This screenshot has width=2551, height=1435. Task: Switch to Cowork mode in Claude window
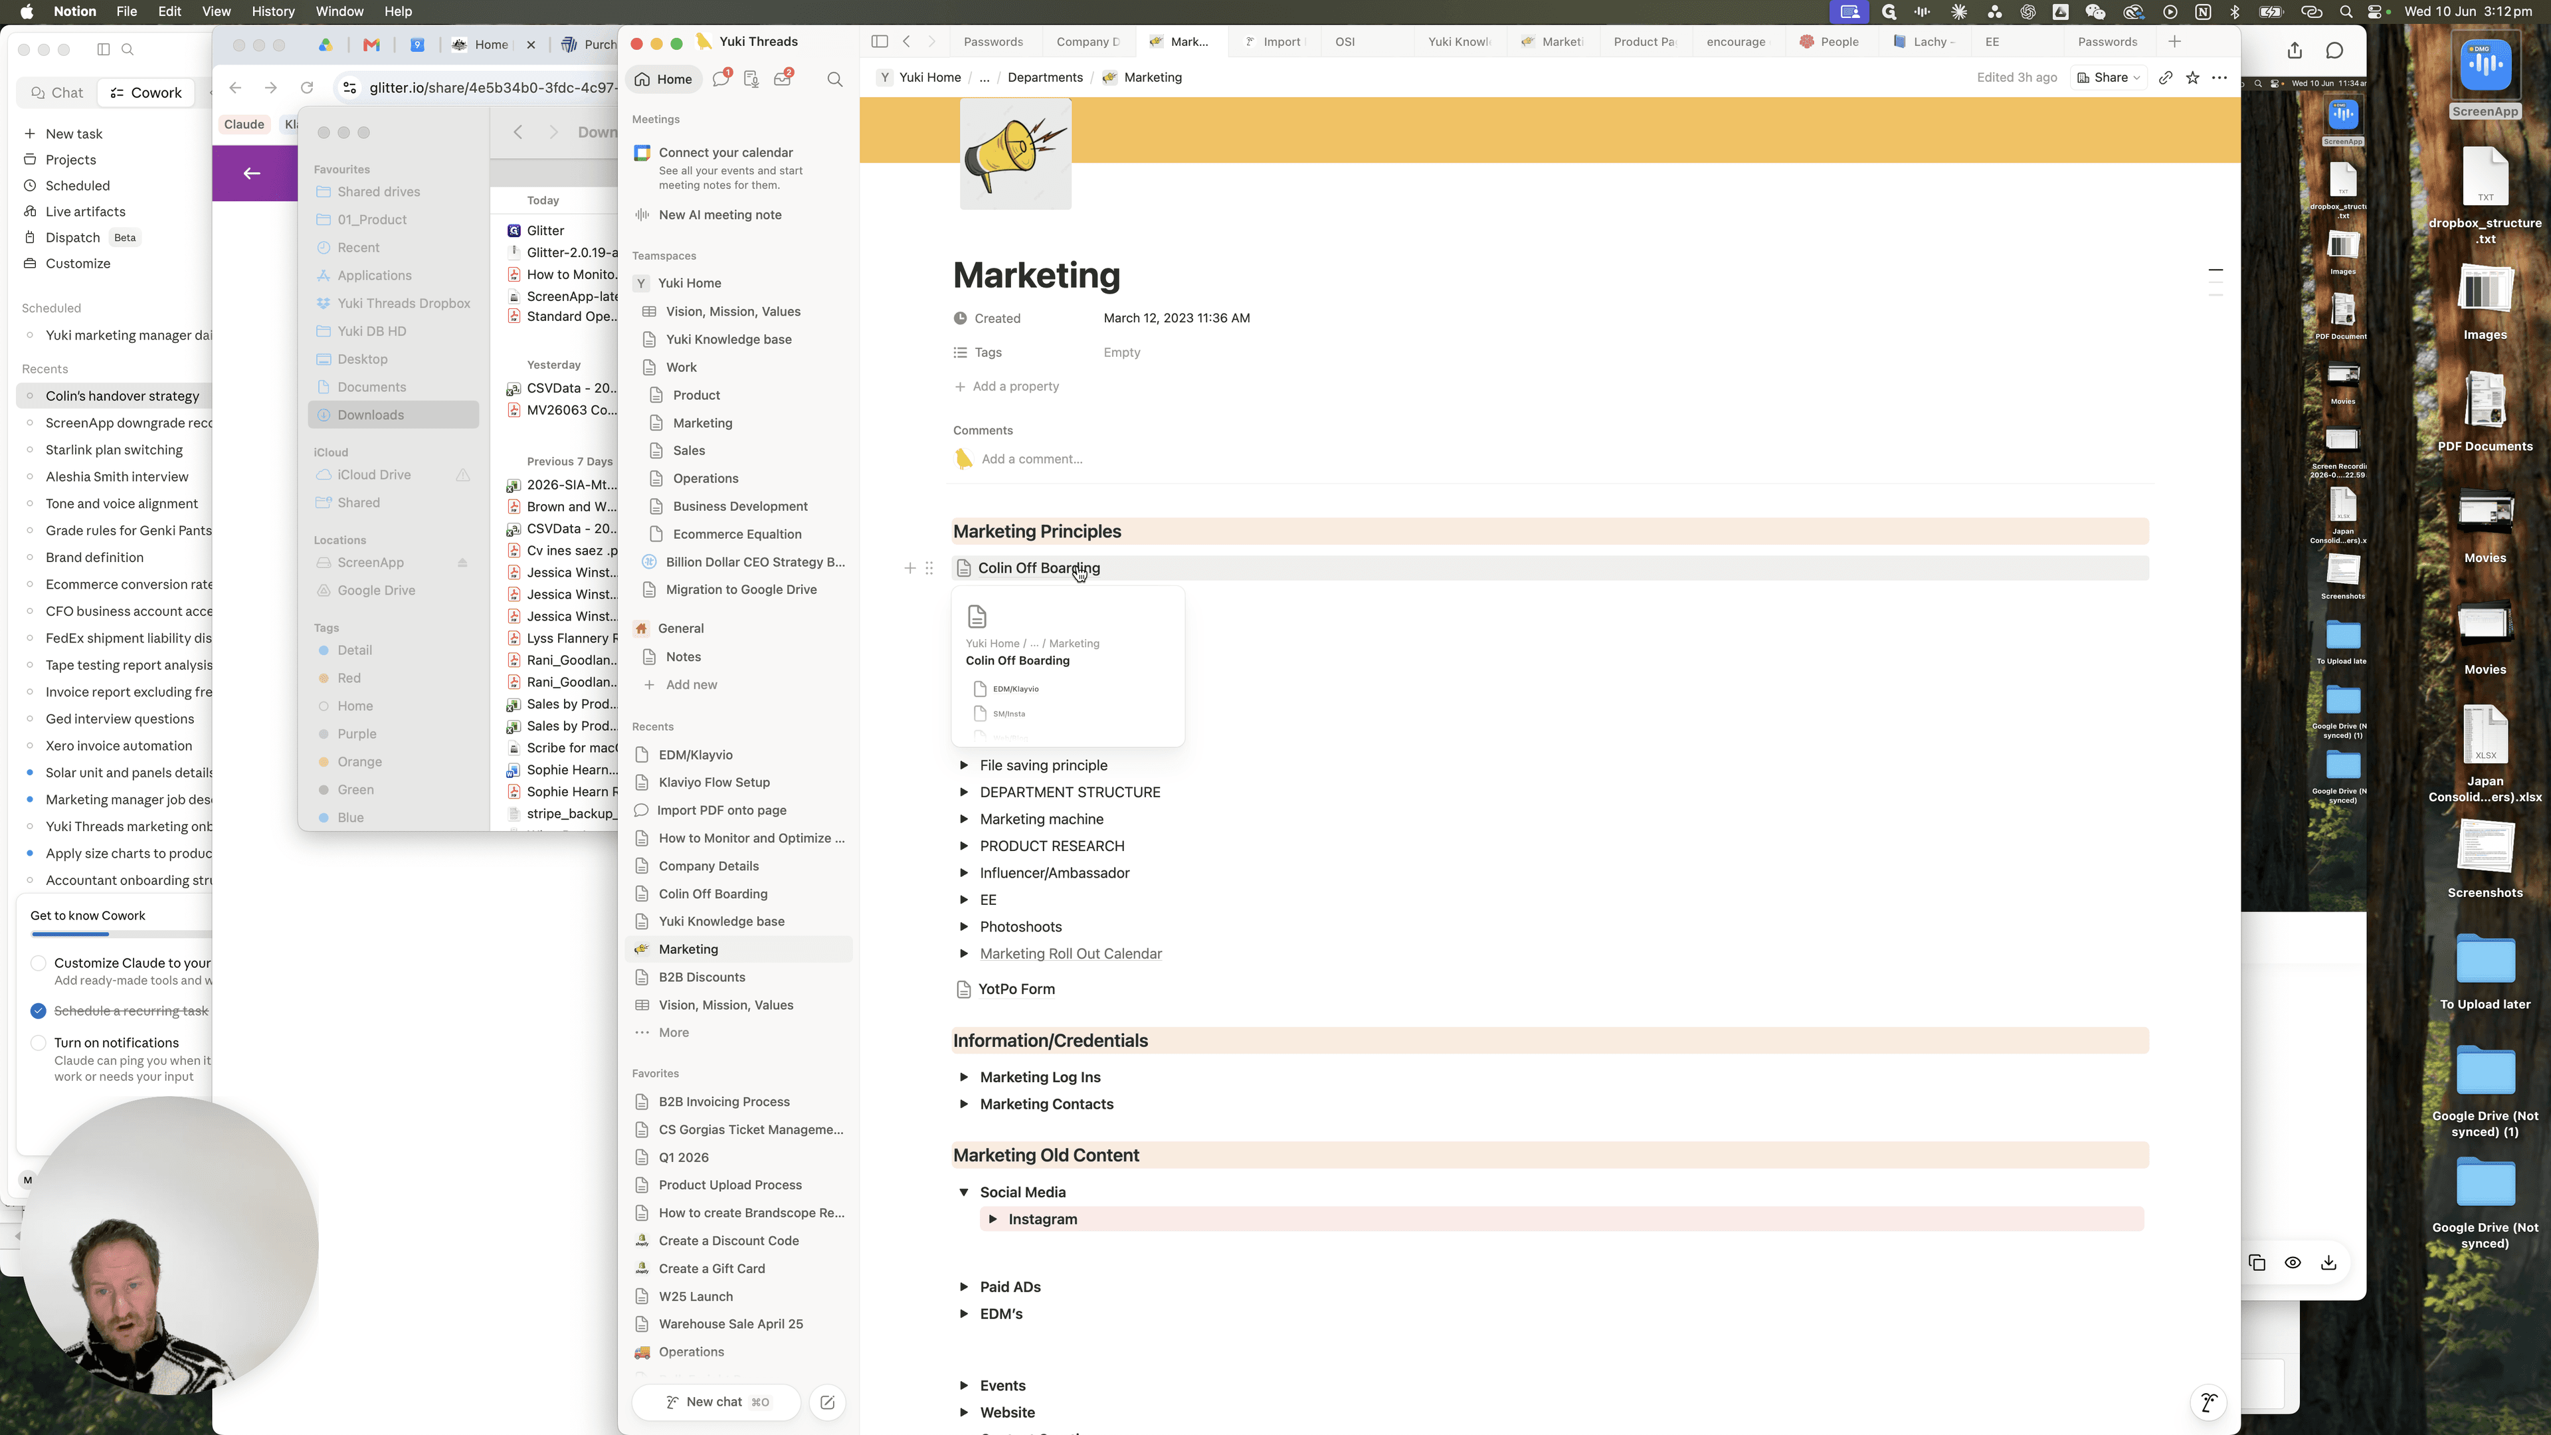(147, 93)
